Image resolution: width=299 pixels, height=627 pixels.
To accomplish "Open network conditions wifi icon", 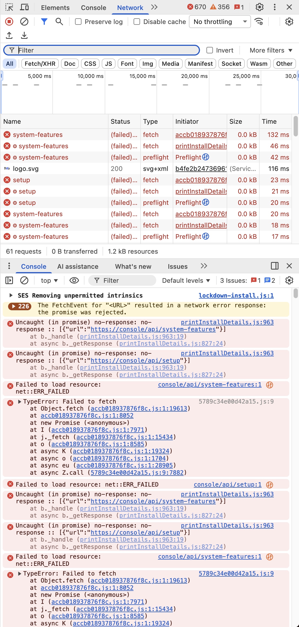I will [259, 22].
